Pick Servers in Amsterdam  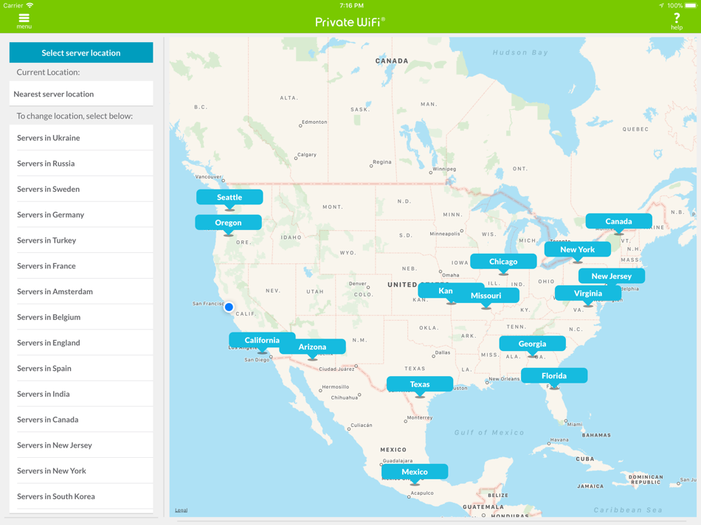tap(81, 291)
